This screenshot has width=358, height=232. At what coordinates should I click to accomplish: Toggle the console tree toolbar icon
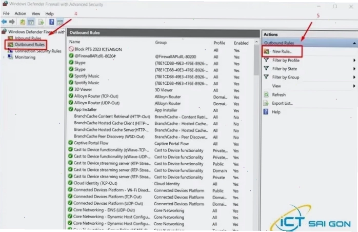31,22
